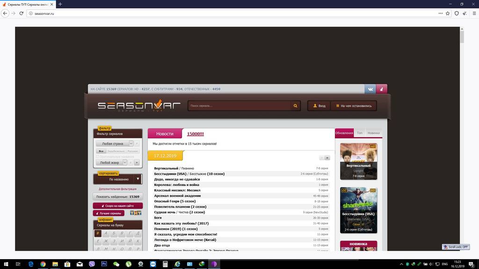Open 'Покемон (2019) (1 сезон)' link
Image resolution: width=479 pixels, height=269 pixels.
point(176,229)
